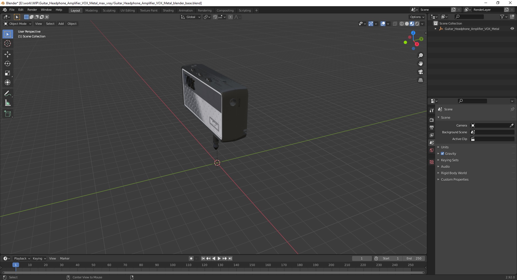
Task: Click the Marker menu in timeline
Action: tap(65, 258)
